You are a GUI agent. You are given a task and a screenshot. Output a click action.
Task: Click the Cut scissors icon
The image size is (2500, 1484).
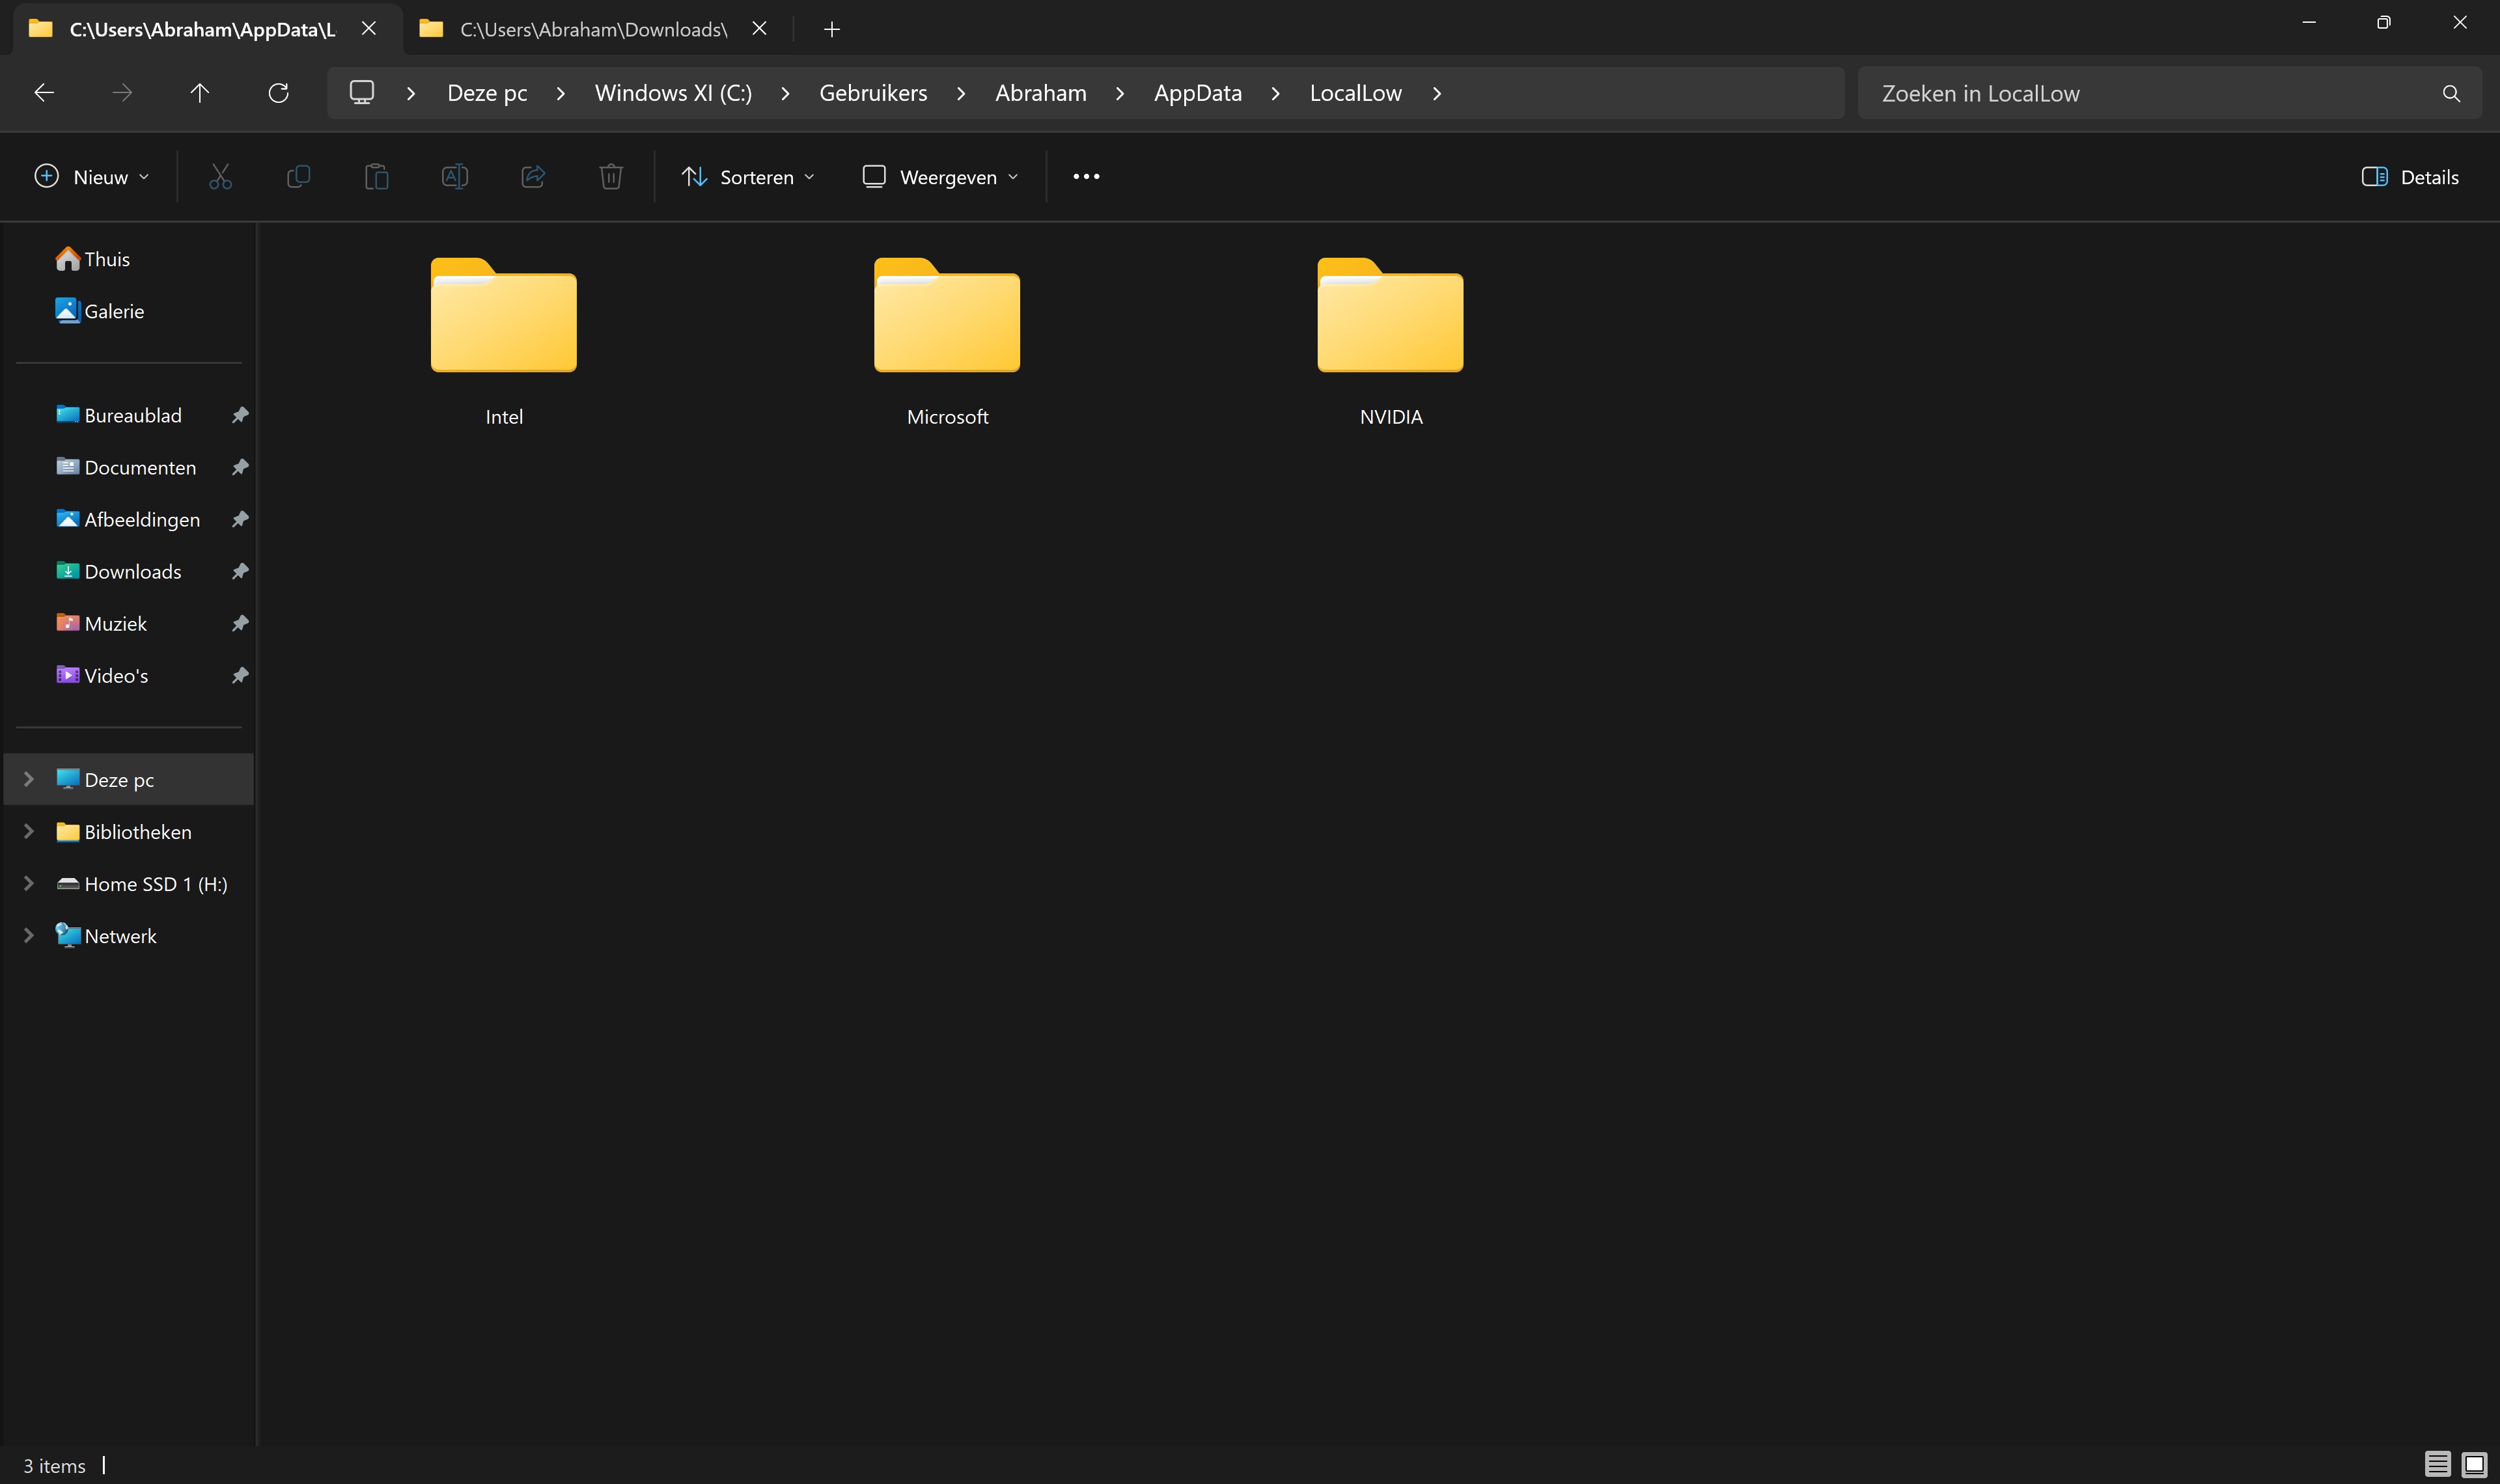click(220, 177)
